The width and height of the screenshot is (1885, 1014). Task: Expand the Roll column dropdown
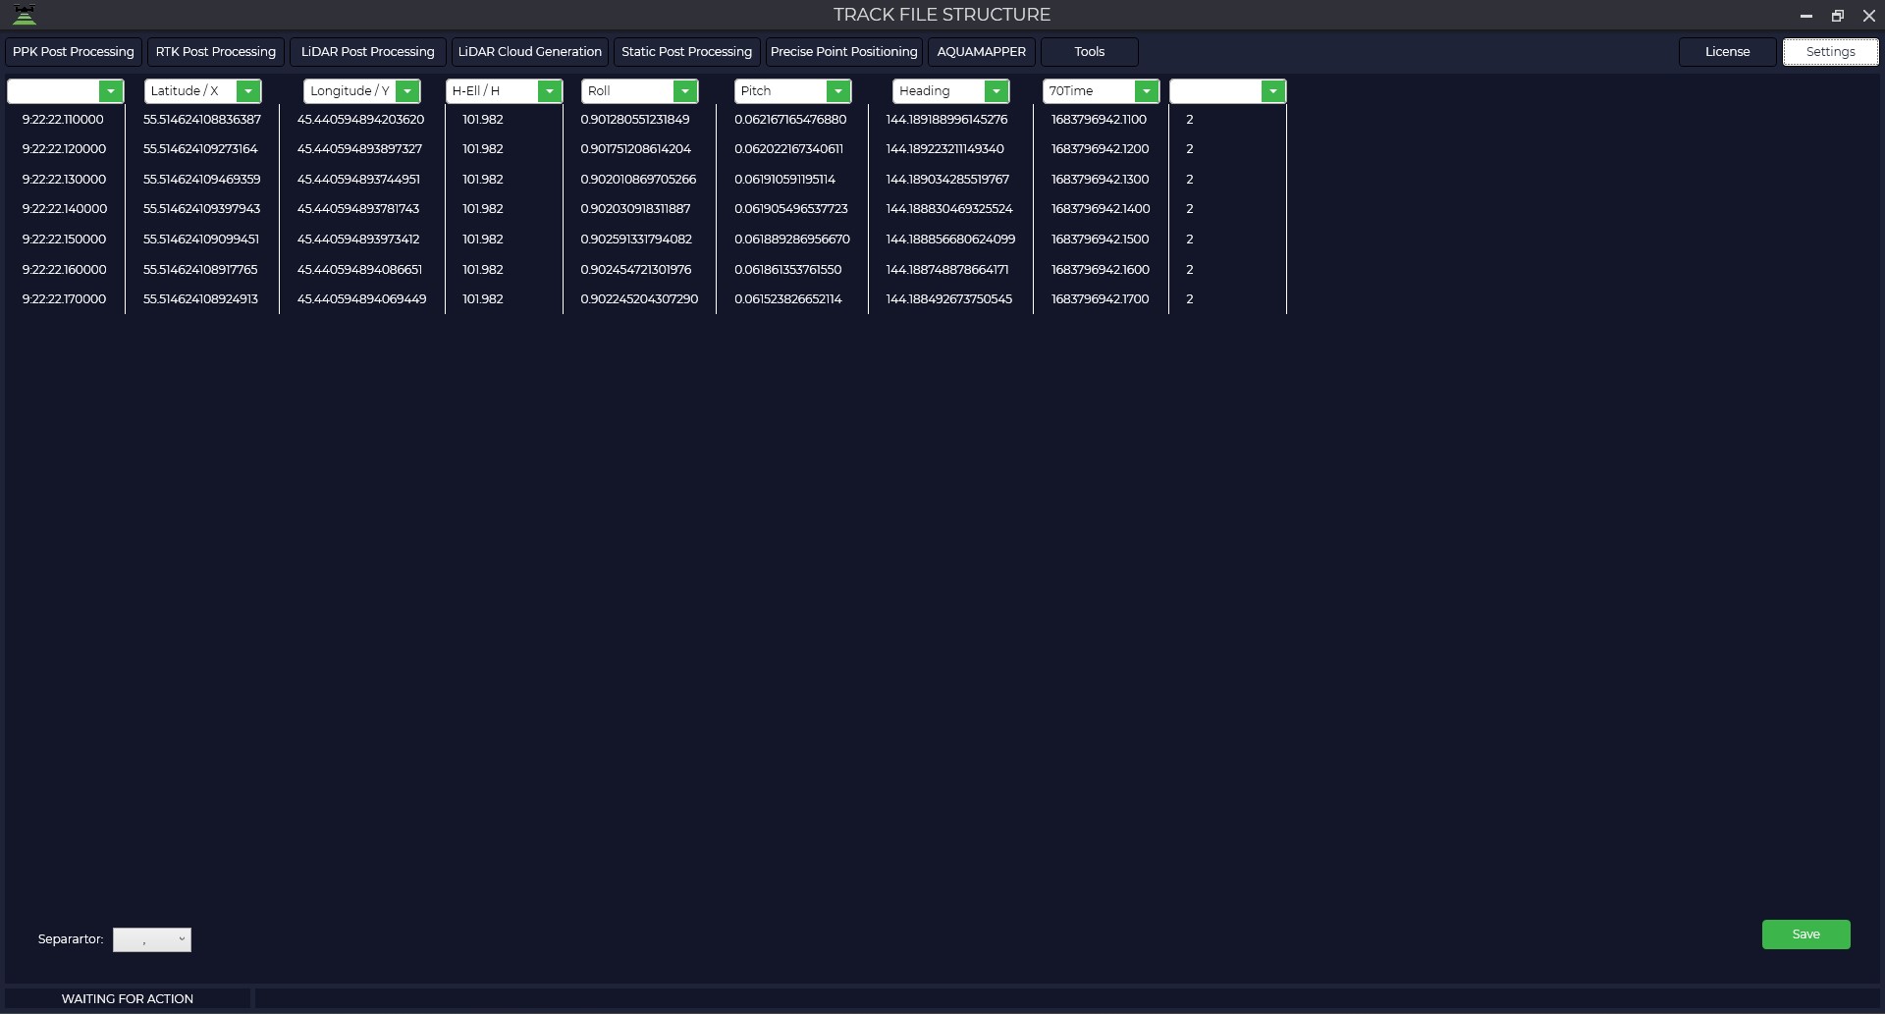pyautogui.click(x=685, y=91)
